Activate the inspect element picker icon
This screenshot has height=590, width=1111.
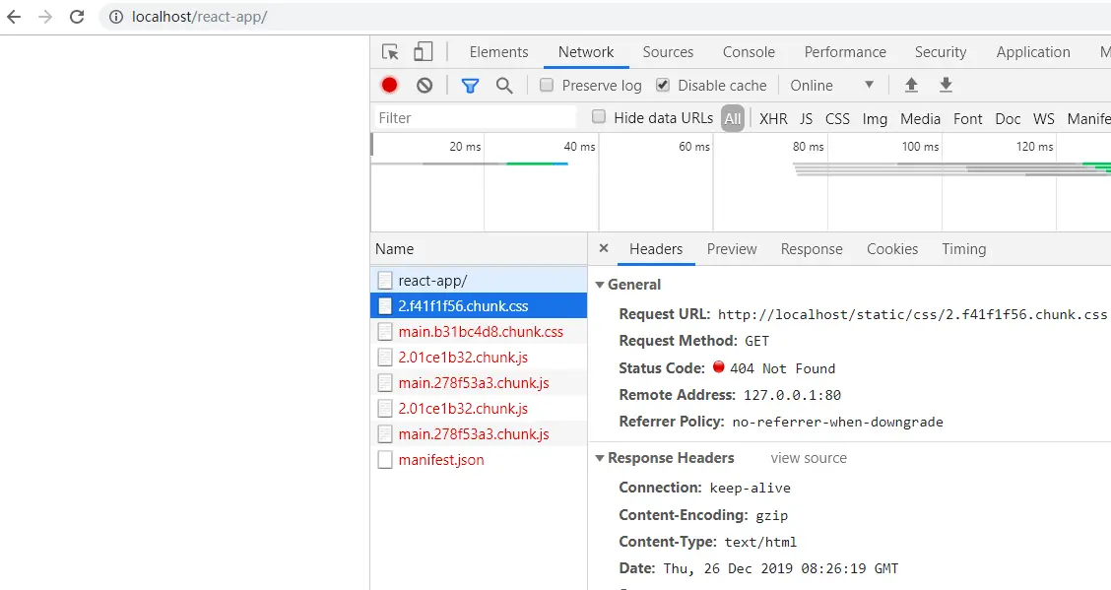(390, 51)
